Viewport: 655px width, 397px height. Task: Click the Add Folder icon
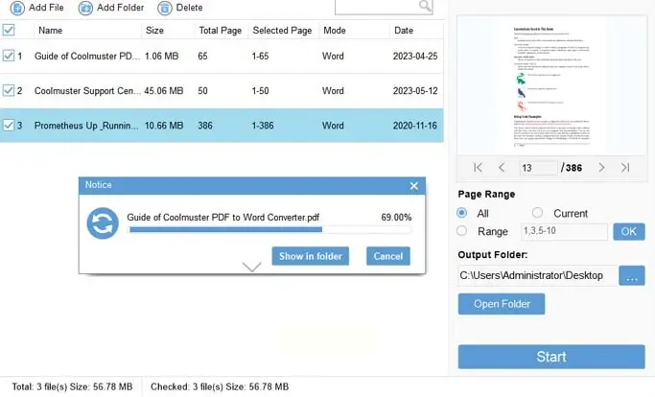(x=86, y=7)
